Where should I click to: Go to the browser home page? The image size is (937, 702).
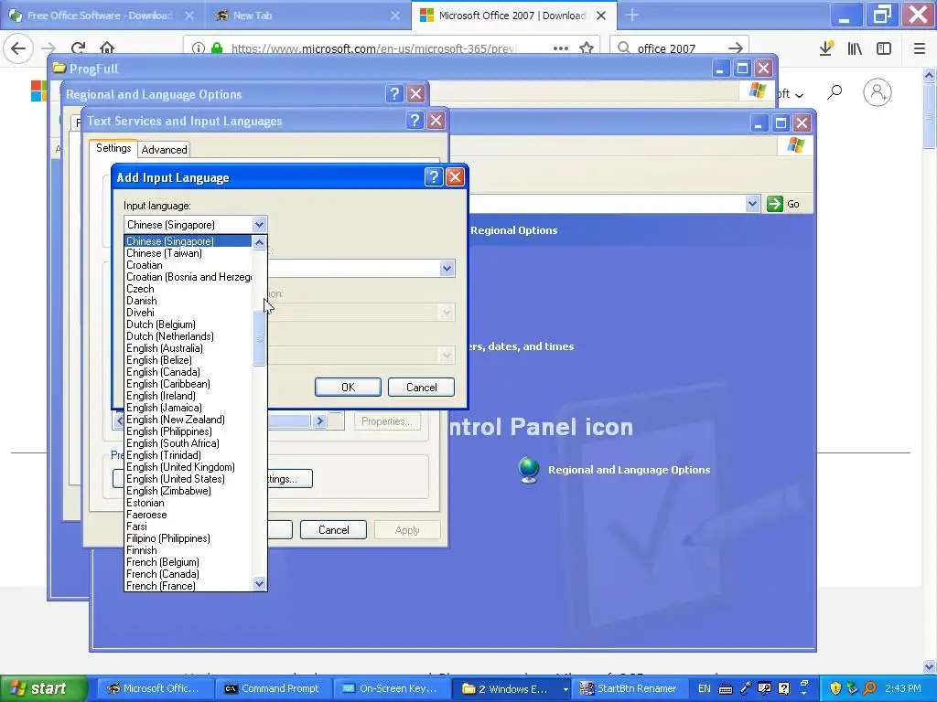point(107,48)
